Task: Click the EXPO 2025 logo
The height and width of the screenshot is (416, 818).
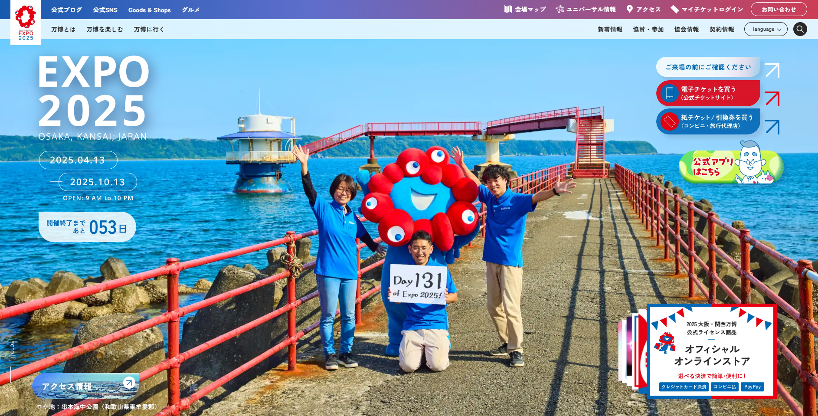Action: point(26,23)
